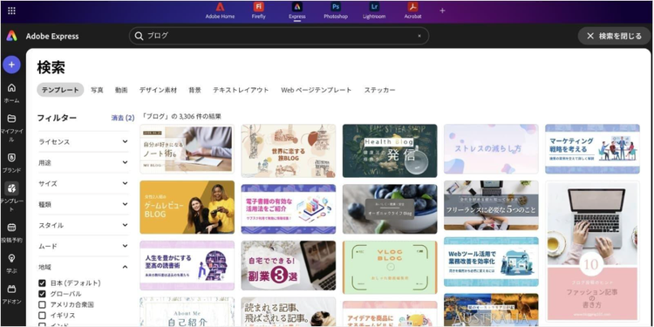Check アメリカ合衆国 region checkbox
654x327 pixels.
(42, 304)
